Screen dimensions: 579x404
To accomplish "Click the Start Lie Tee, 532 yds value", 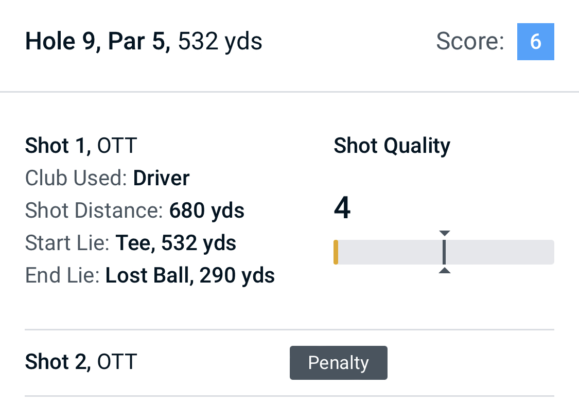I will (x=176, y=243).
